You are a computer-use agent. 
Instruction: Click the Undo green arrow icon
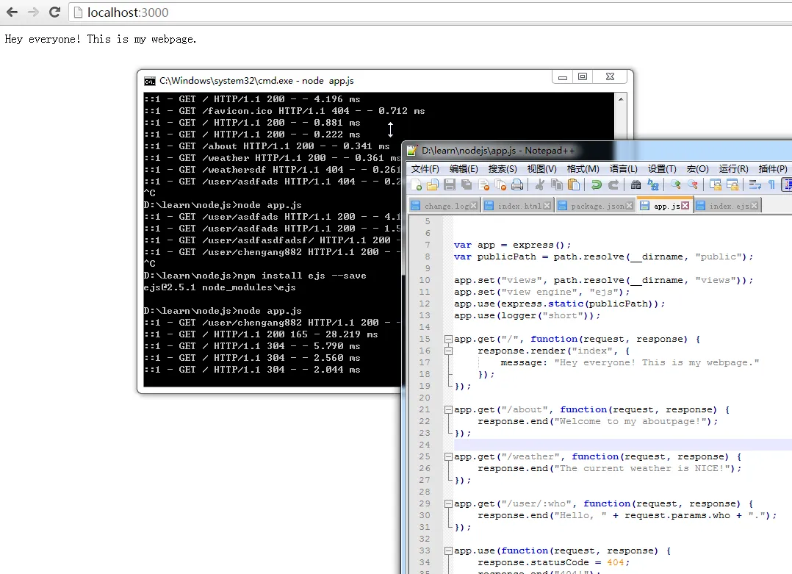coord(597,184)
